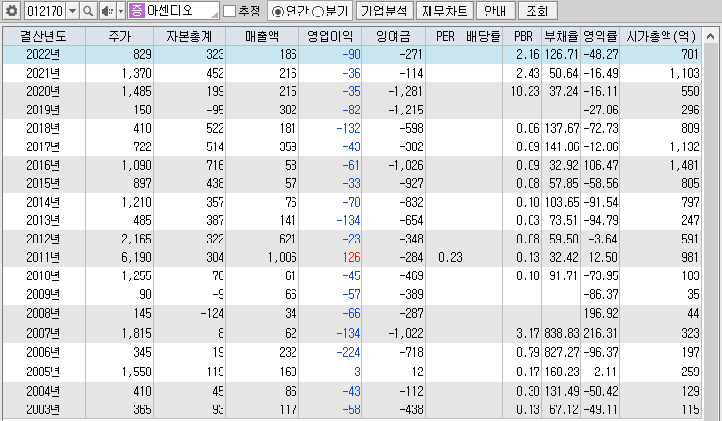Select the 2009년 row label

click(x=44, y=294)
